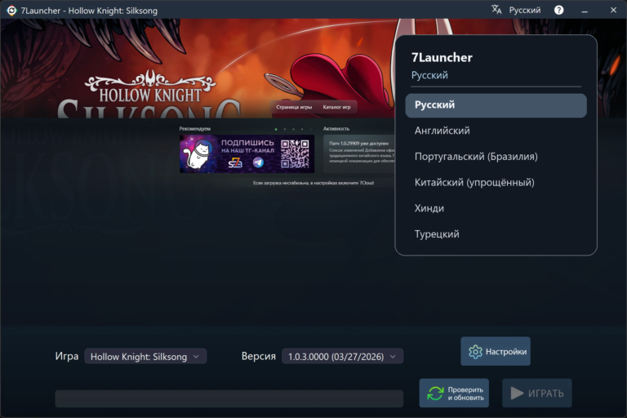
Task: Click the ИГРАТЬ play button
Action: click(x=537, y=394)
